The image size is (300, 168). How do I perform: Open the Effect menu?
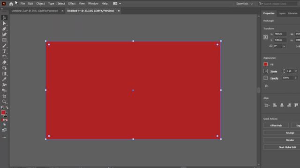pos(72,3)
